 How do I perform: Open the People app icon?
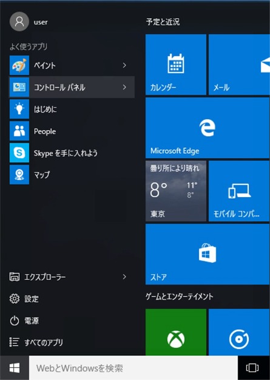click(x=19, y=131)
